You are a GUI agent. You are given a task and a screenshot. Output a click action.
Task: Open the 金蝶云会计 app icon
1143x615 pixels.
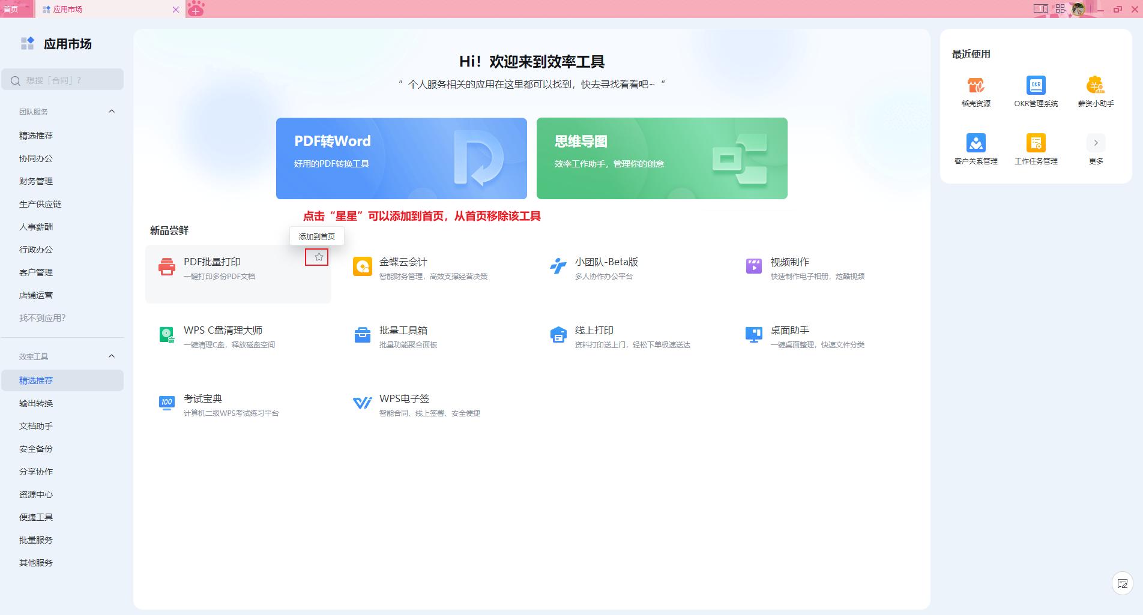[361, 266]
